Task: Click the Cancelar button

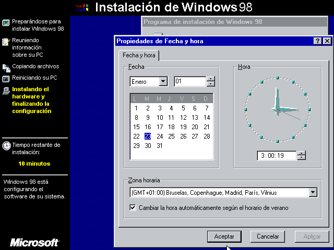Action: pyautogui.click(x=268, y=236)
